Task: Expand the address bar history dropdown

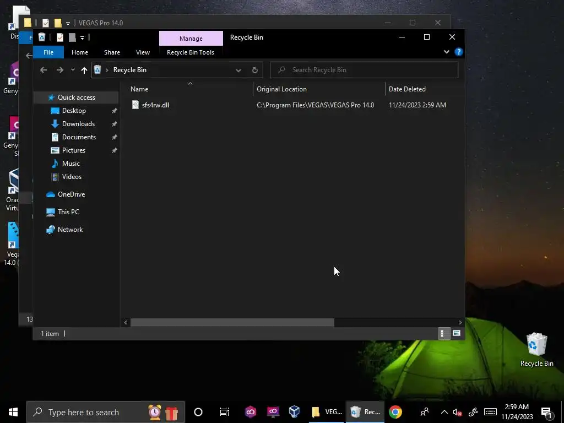Action: [238, 70]
